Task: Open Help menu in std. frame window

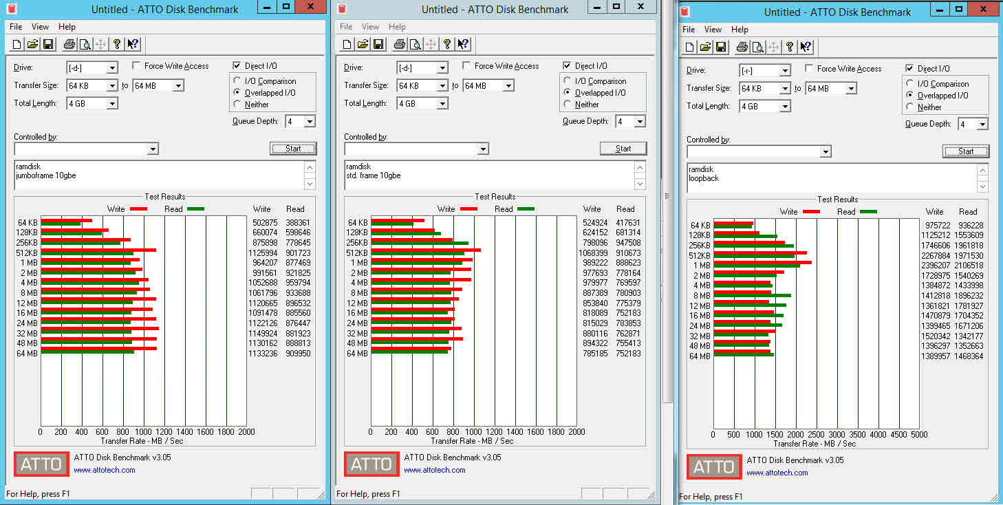Action: [397, 27]
